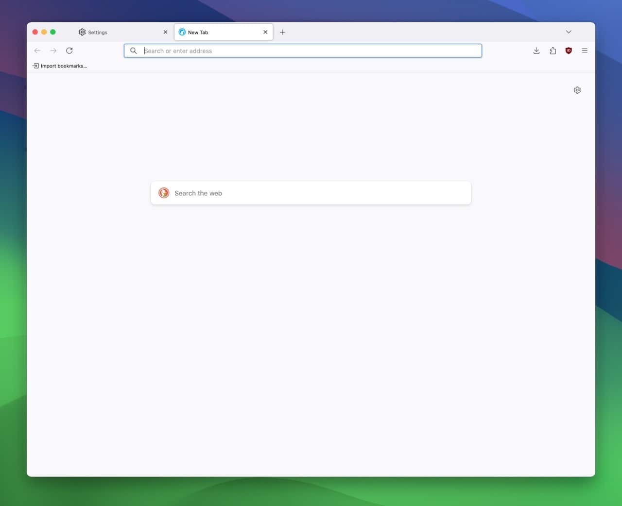622x506 pixels.
Task: Click the forward navigation arrow
Action: (53, 51)
